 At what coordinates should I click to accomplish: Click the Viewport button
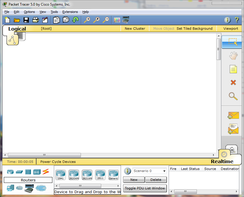[231, 29]
